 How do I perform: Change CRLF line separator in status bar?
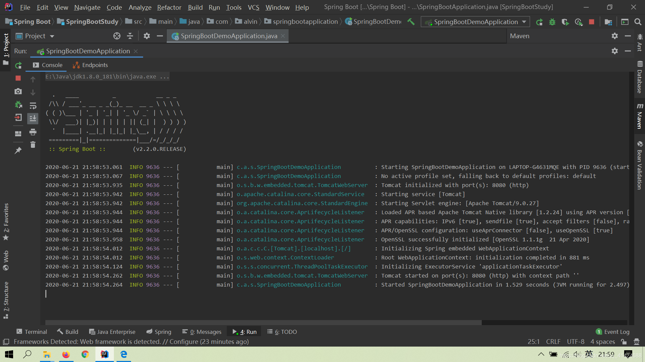click(x=553, y=342)
